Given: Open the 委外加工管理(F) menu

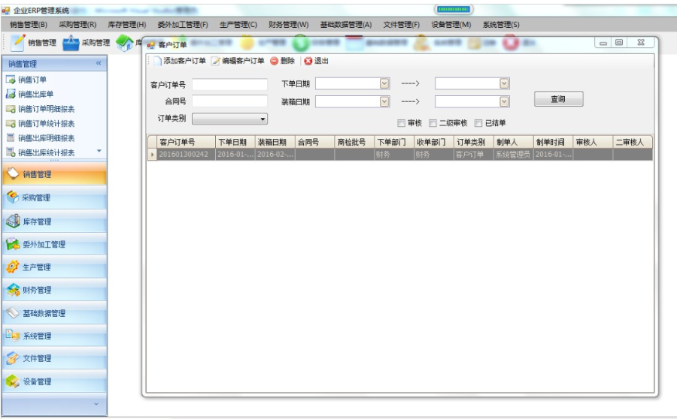Looking at the screenshot, I should pyautogui.click(x=183, y=25).
